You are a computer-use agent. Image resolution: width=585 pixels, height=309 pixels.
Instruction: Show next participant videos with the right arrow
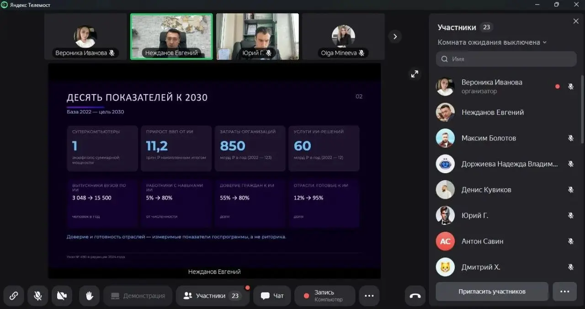395,36
